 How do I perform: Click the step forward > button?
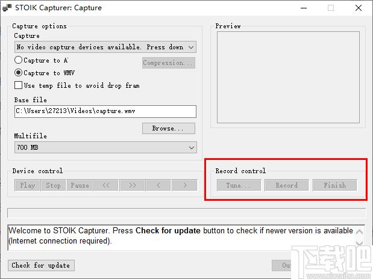185,185
